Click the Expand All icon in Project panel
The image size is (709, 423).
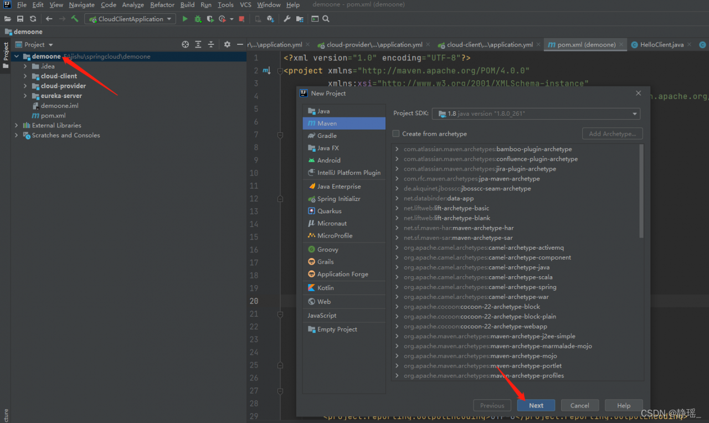(198, 44)
